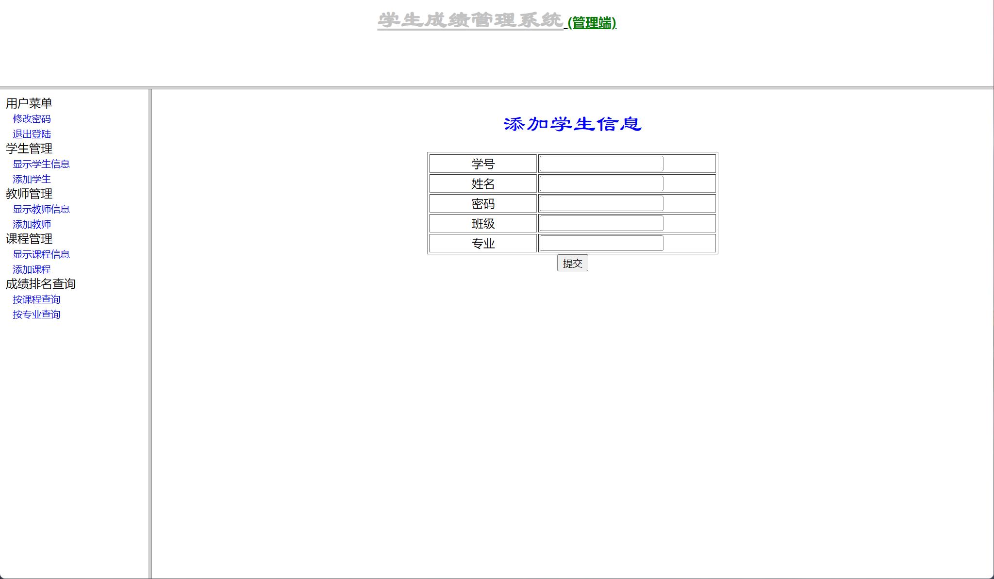The width and height of the screenshot is (994, 579).
Task: Click inside the 专业 input field
Action: (x=601, y=243)
